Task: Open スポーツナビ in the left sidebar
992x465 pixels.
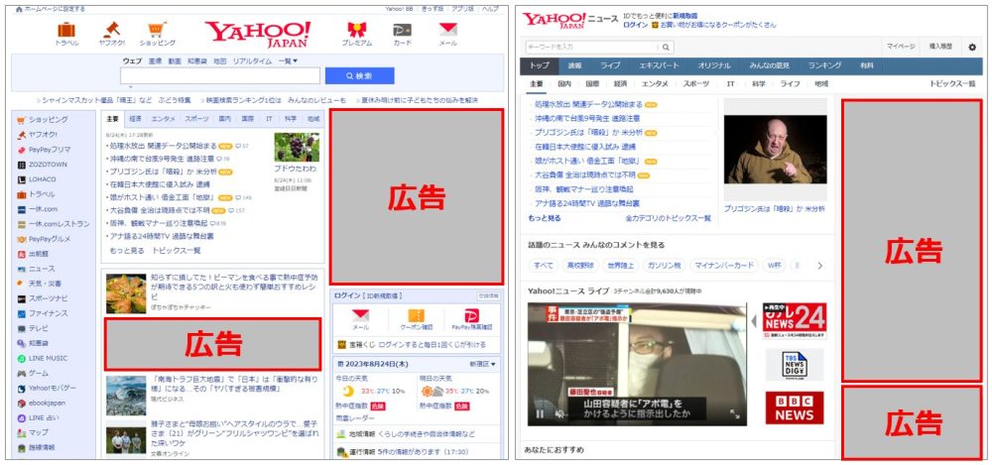Action: pyautogui.click(x=43, y=298)
